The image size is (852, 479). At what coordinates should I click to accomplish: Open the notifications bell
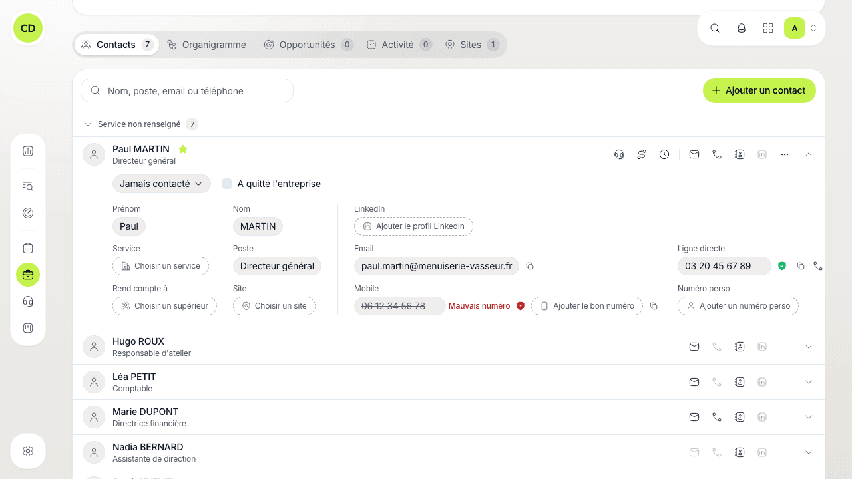click(x=742, y=28)
